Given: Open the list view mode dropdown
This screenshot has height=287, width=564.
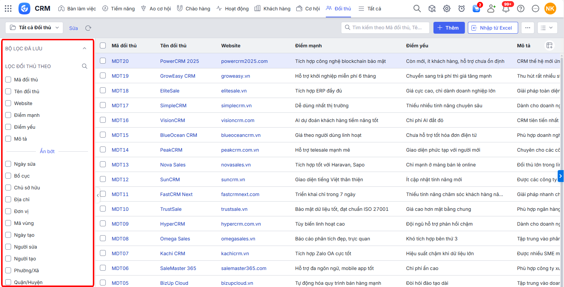Looking at the screenshot, I should [547, 28].
